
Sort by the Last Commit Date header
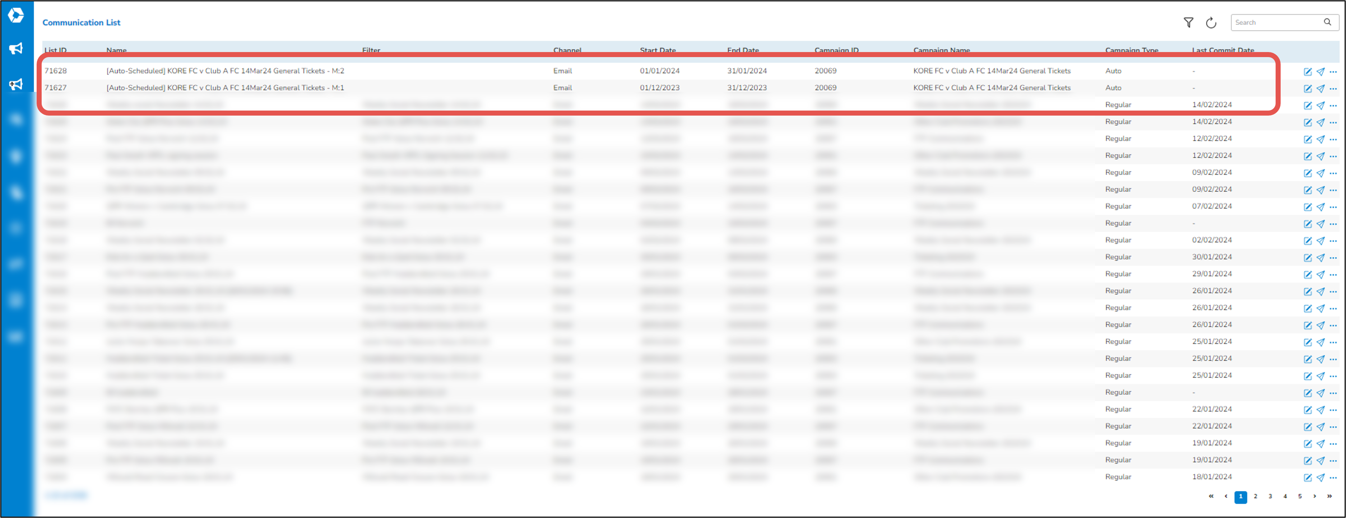point(1223,50)
